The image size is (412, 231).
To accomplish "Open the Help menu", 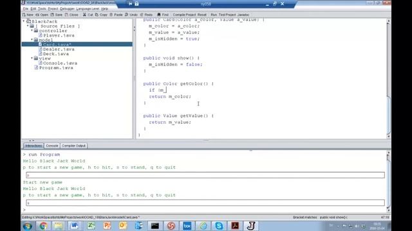I will click(104, 8).
